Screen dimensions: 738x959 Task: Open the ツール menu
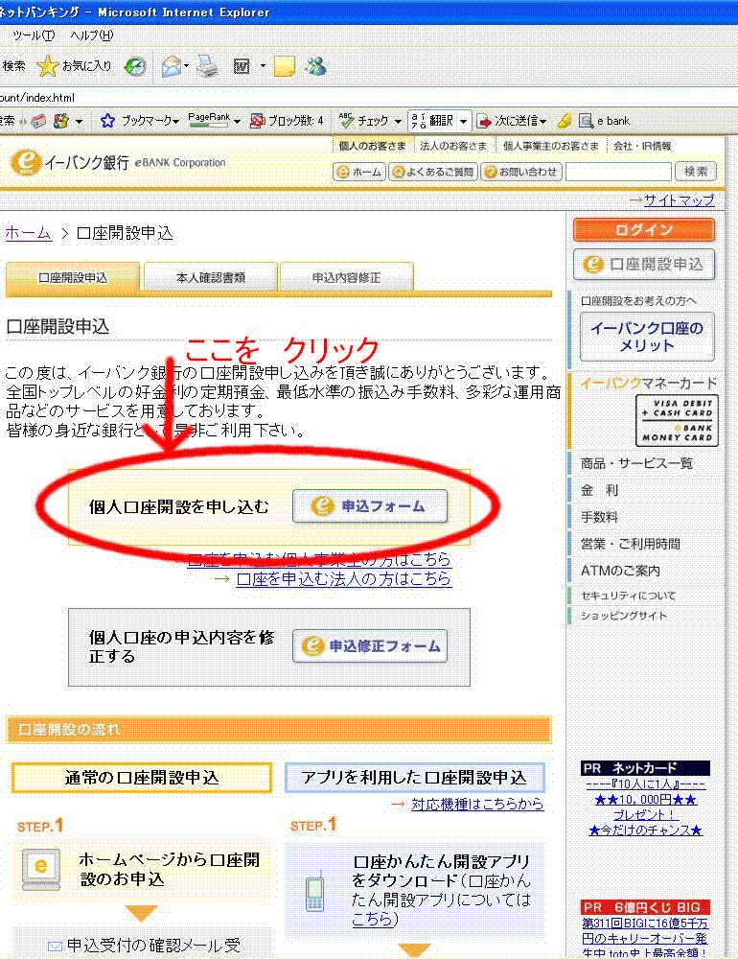point(34,35)
